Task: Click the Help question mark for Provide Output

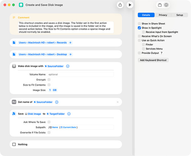Action: pos(162,53)
